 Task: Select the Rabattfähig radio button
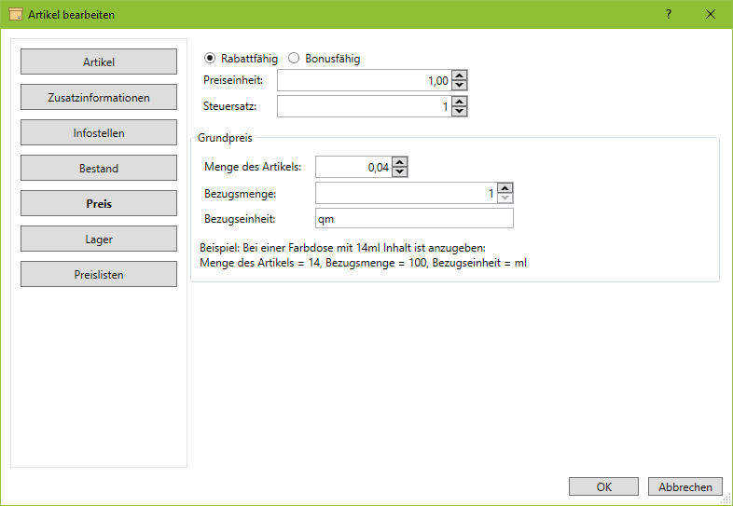(x=210, y=59)
